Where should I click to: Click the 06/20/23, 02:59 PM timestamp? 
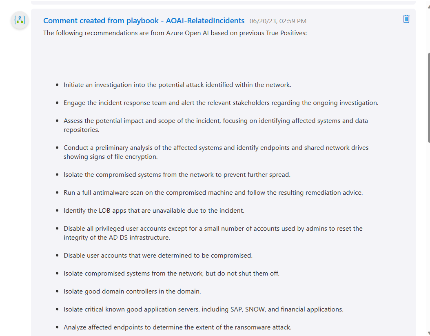point(278,21)
